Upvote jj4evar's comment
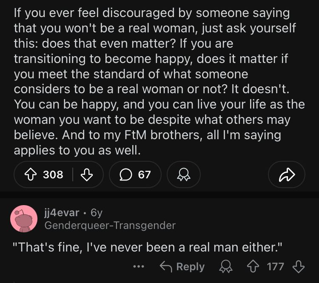 click(253, 266)
